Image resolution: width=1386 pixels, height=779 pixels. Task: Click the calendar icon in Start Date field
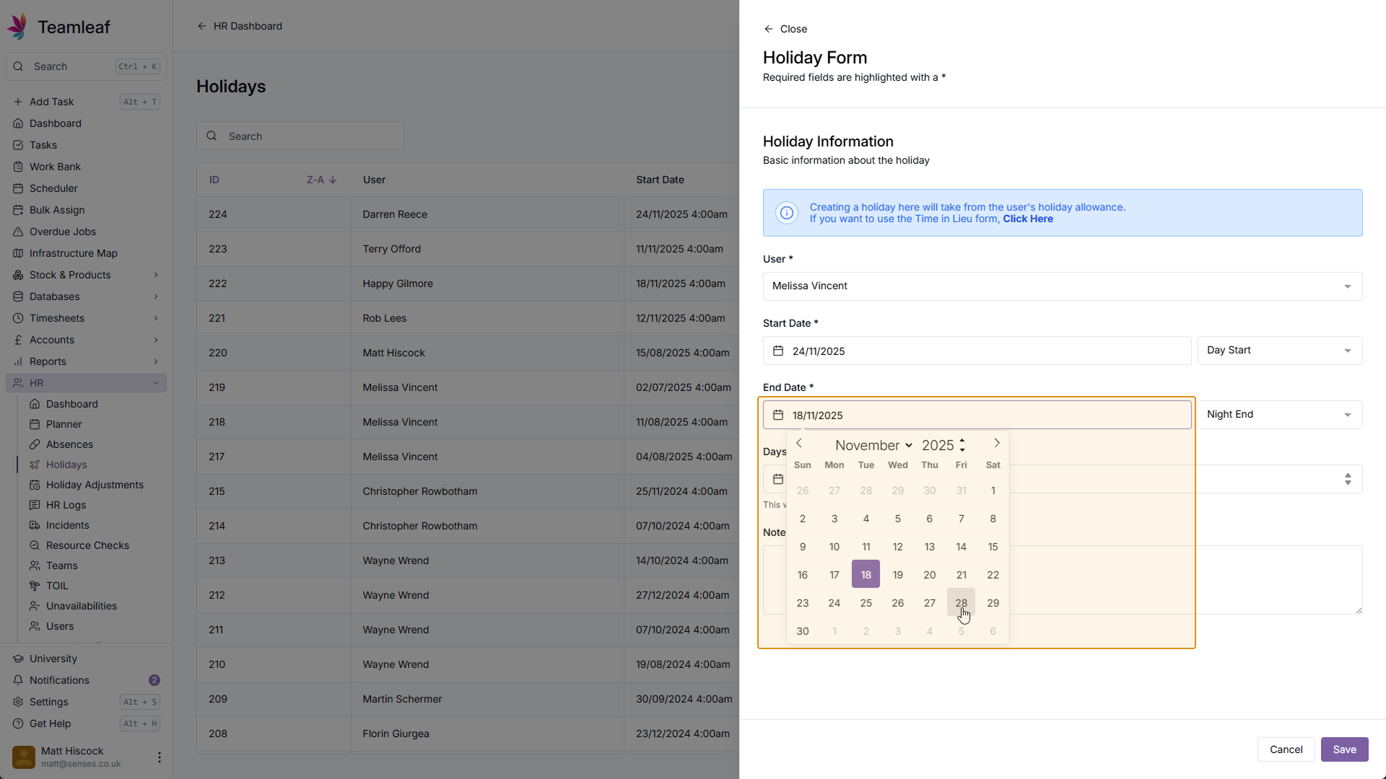click(x=778, y=351)
